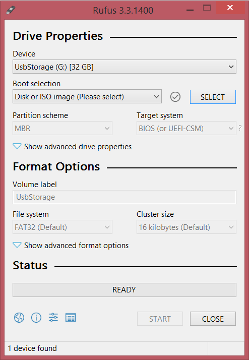The image size is (249, 360).
Task: Show the log window icon
Action: tap(71, 318)
